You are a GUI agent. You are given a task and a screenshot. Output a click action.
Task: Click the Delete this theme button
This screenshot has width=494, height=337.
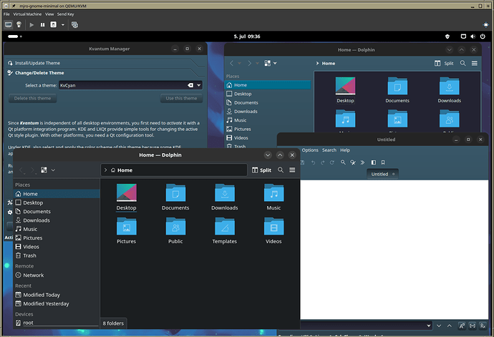click(x=32, y=98)
